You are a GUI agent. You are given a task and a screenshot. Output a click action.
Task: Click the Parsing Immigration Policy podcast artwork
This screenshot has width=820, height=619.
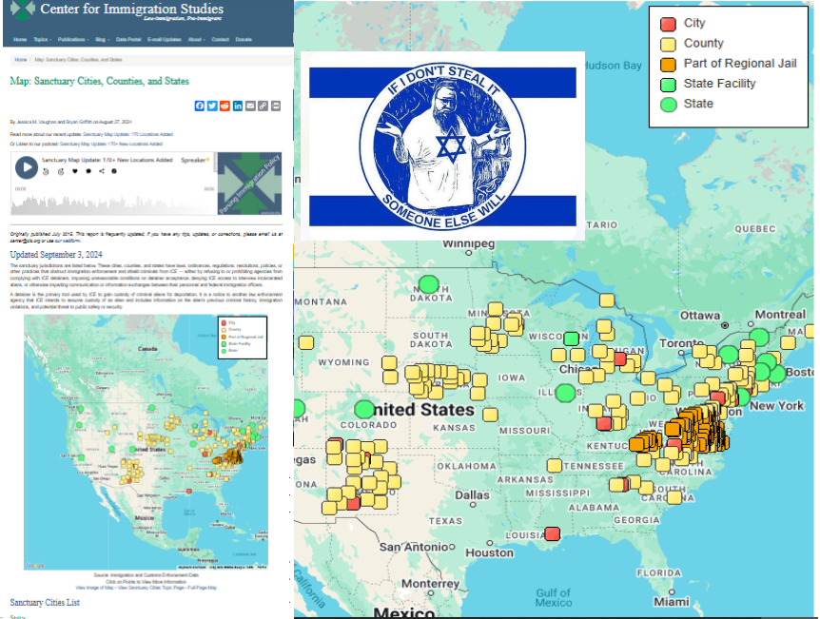[x=249, y=184]
